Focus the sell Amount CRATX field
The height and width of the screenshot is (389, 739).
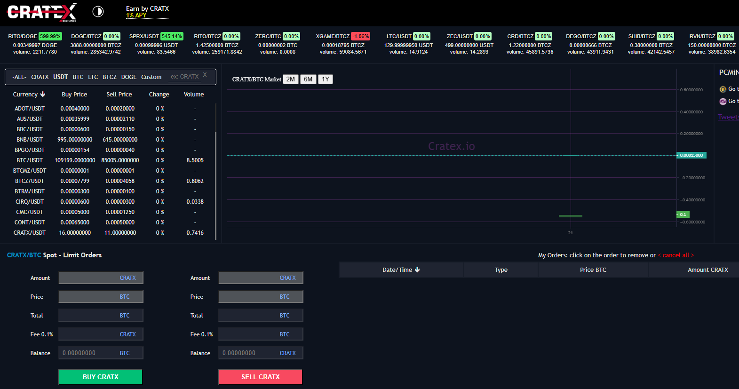pos(261,278)
